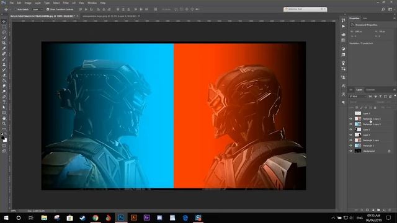
Task: Open the Filter menu
Action: (x=66, y=2)
